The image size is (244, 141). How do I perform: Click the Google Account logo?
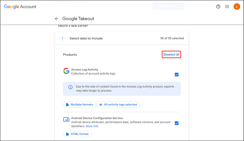(x=20, y=7)
